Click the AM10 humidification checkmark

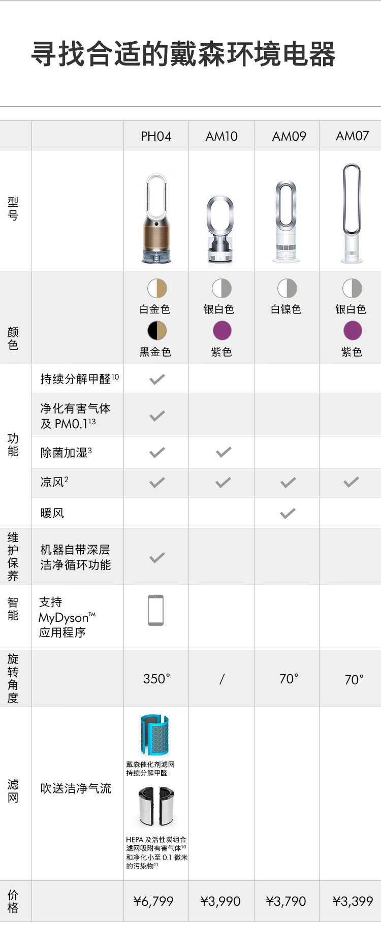pos(224,452)
